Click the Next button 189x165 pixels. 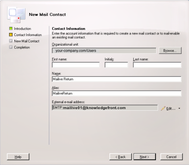(144, 157)
